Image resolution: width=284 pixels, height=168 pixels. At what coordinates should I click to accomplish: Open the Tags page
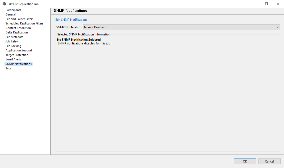(x=9, y=68)
